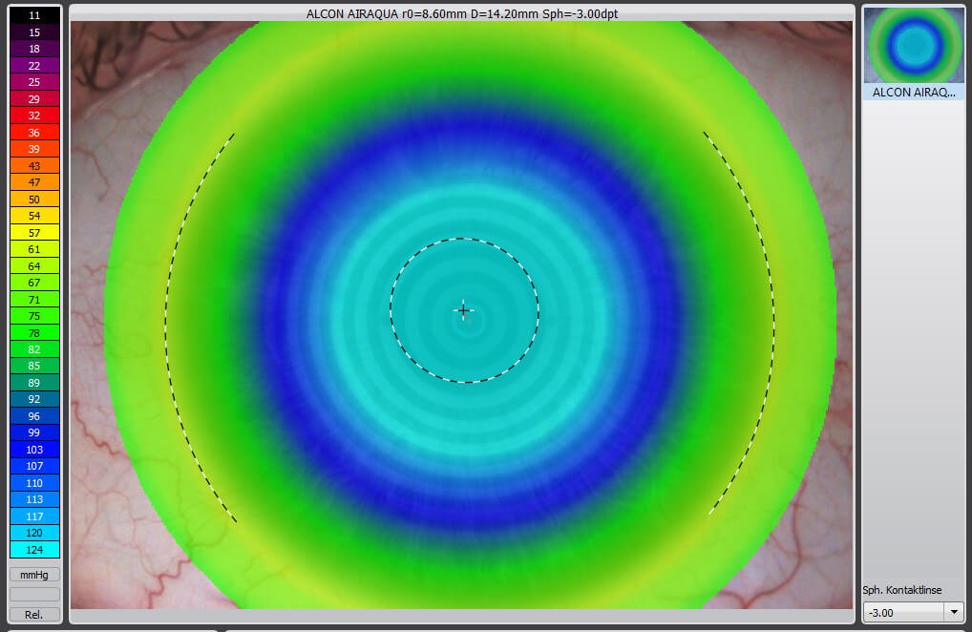Click the blank button between mmHg and Rel.
Viewport: 972px width, 632px height.
point(34,594)
